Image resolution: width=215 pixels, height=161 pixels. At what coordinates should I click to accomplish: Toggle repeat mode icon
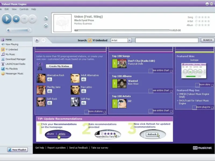click(x=46, y=25)
